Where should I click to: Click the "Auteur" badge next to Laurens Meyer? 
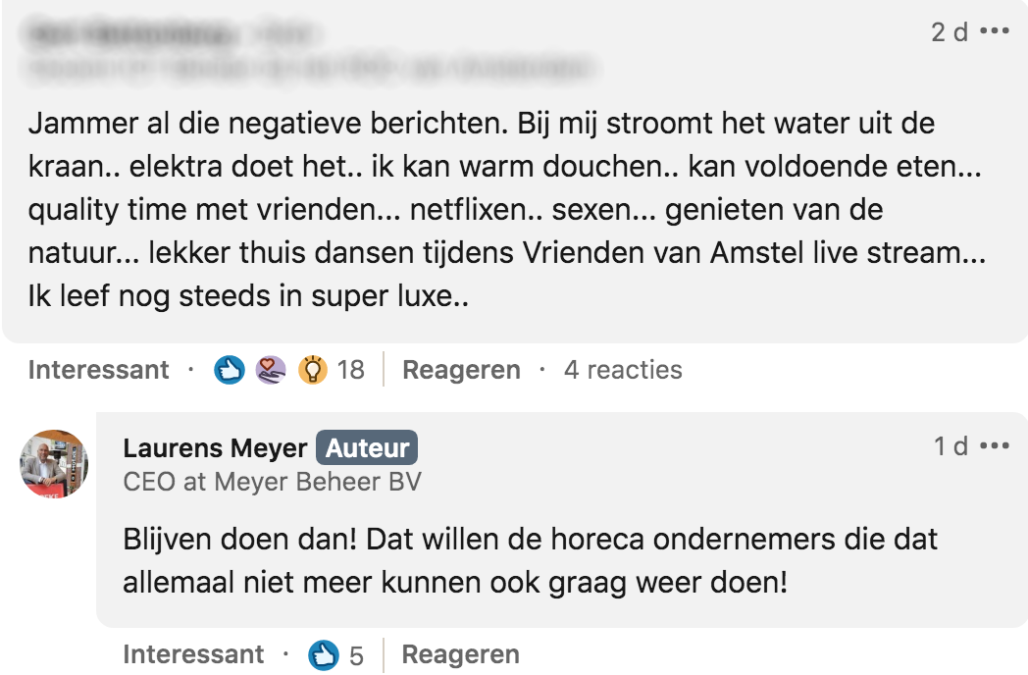click(367, 448)
